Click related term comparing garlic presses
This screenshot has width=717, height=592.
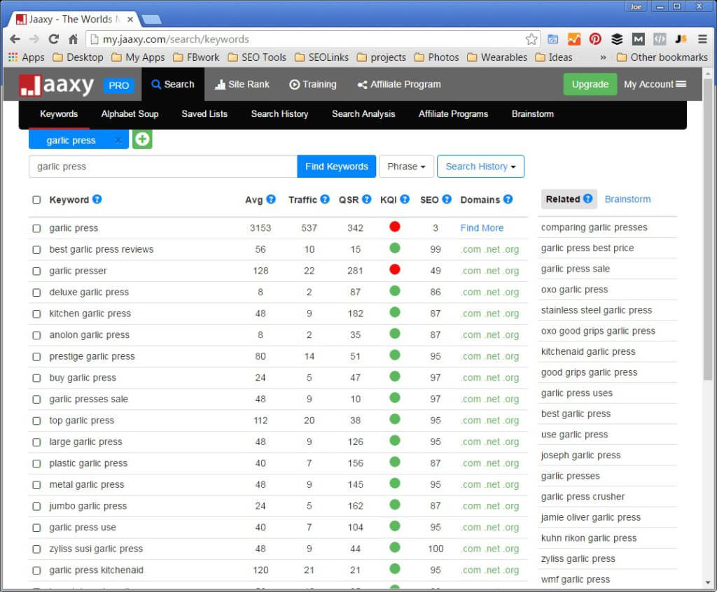coord(594,227)
